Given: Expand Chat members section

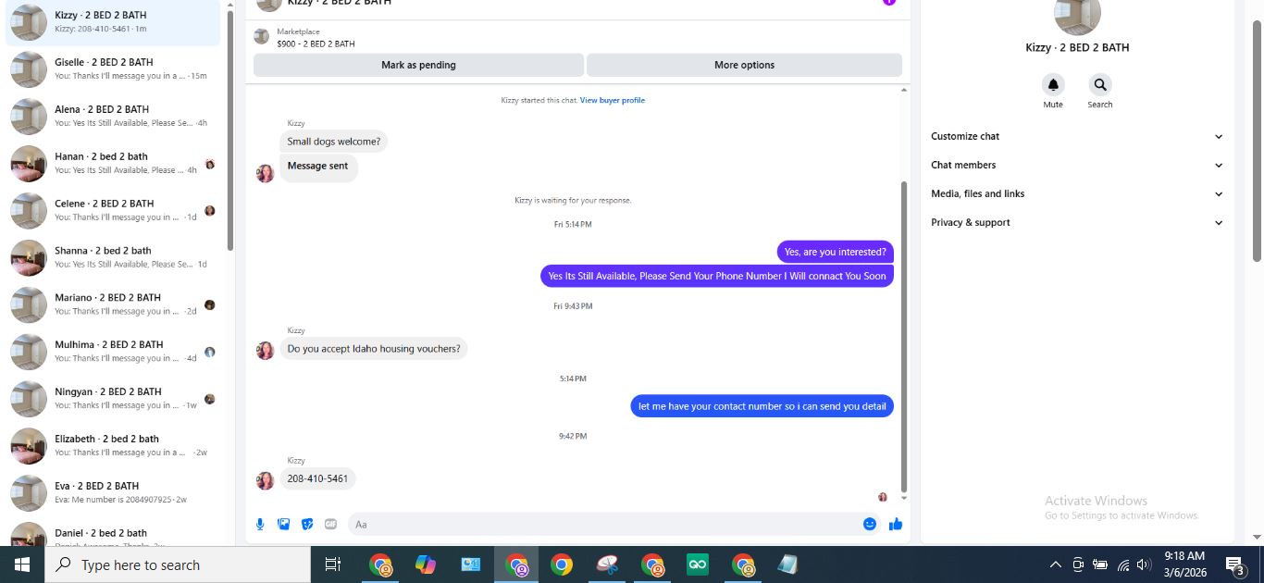Looking at the screenshot, I should pyautogui.click(x=1077, y=165).
